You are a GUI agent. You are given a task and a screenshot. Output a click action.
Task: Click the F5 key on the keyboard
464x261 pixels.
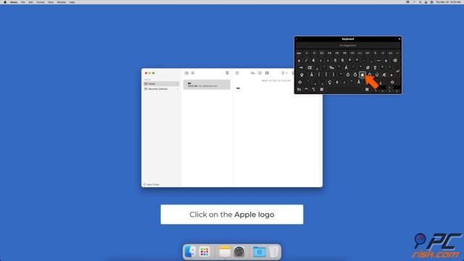pyautogui.click(x=337, y=53)
